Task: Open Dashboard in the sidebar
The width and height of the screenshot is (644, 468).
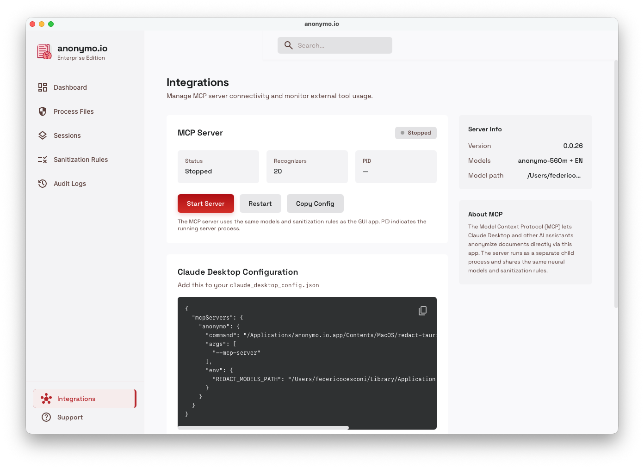Action: click(x=85, y=87)
